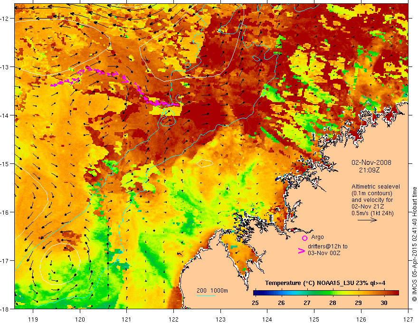Click the cyan bathymetry legend line

(x=206, y=295)
